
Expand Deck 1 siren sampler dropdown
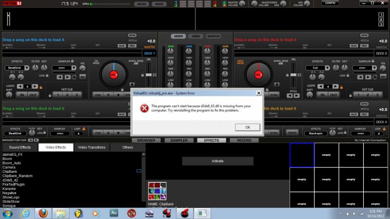tap(74, 68)
